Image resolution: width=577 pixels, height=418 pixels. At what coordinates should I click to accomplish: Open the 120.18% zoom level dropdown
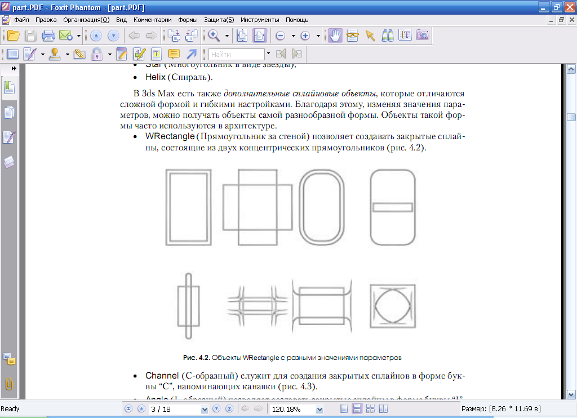pos(319,409)
